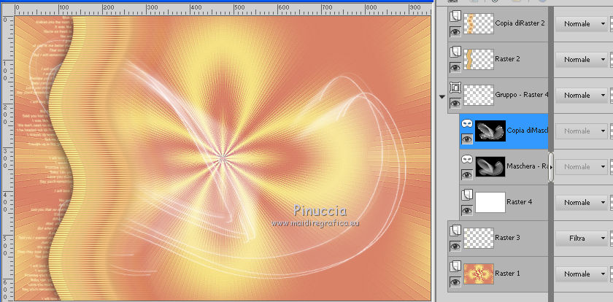Select the Copia diRaster 2 layer thumbnail
Image resolution: width=613 pixels, height=302 pixels.
(x=479, y=23)
